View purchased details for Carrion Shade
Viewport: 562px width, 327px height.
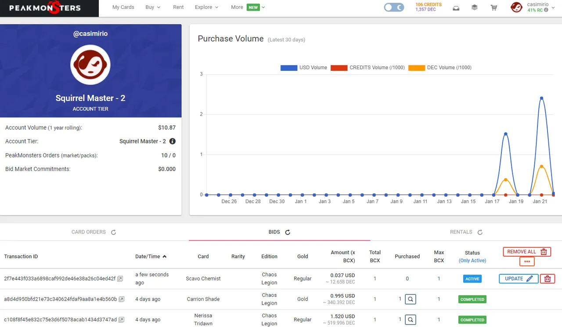click(410, 299)
